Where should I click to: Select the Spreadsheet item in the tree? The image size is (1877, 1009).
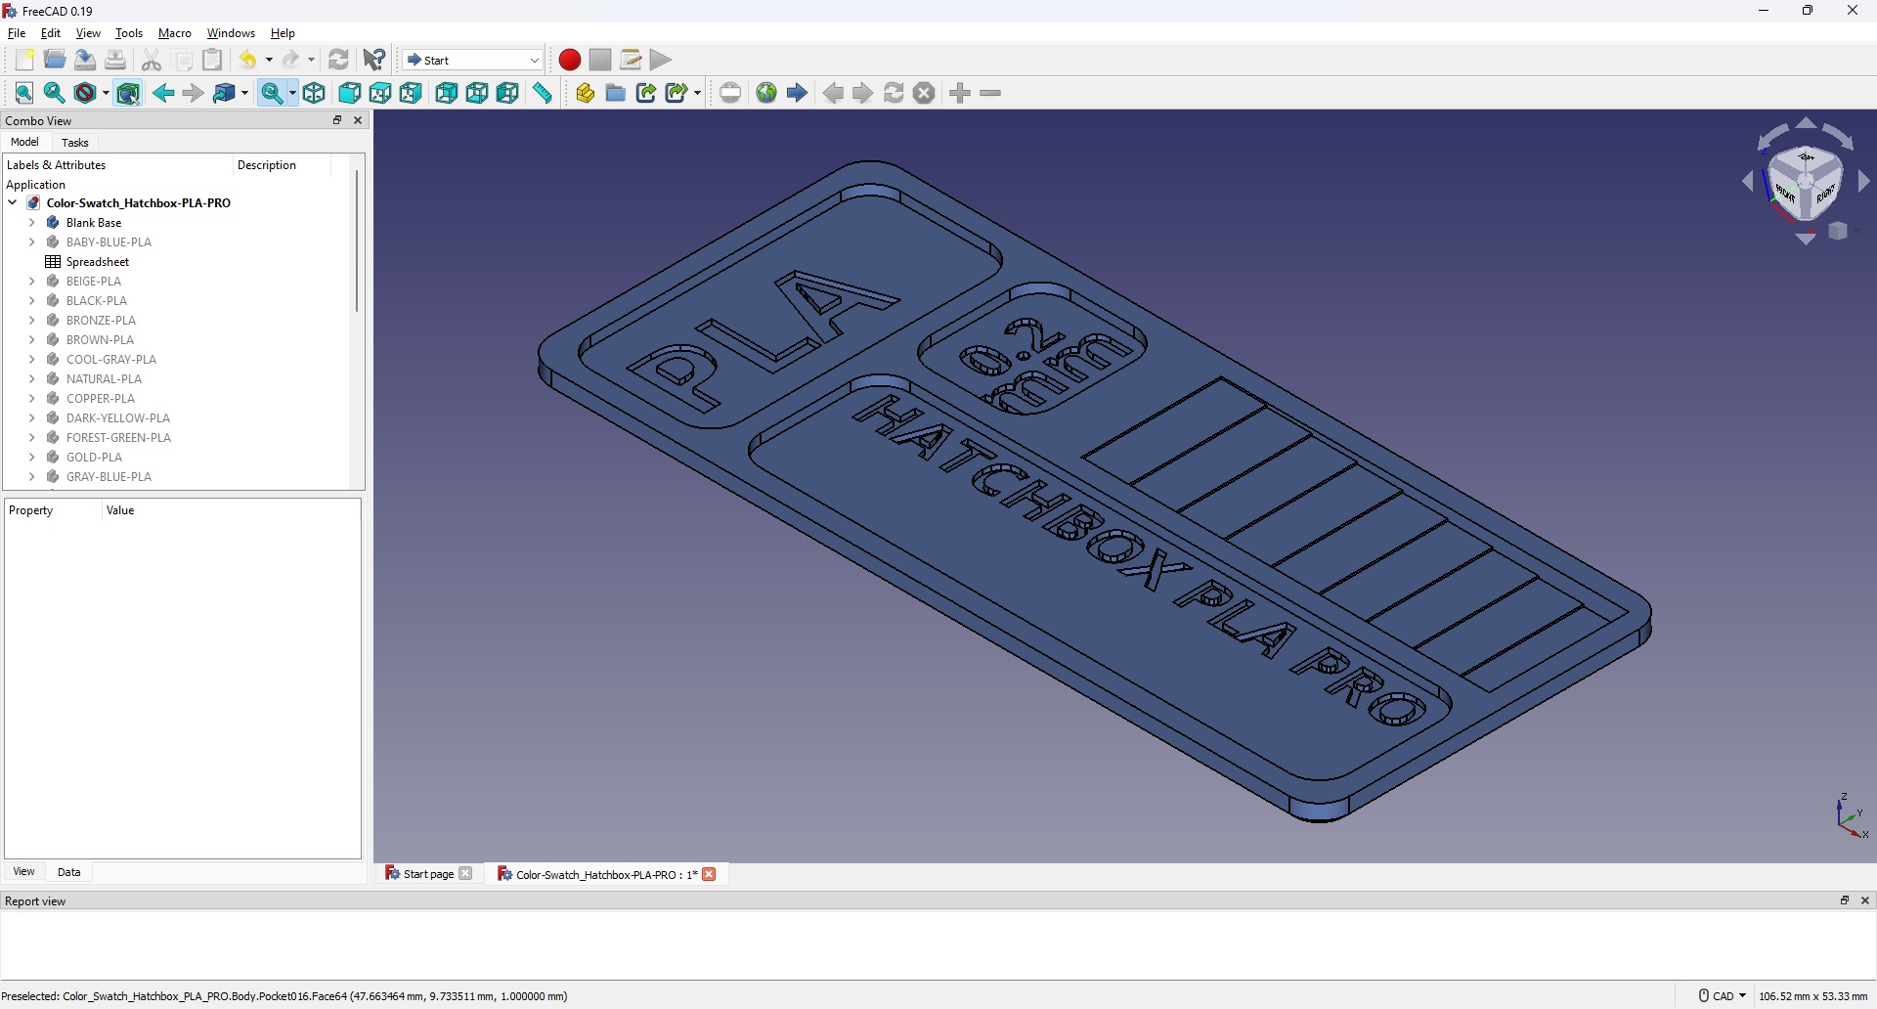point(97,261)
